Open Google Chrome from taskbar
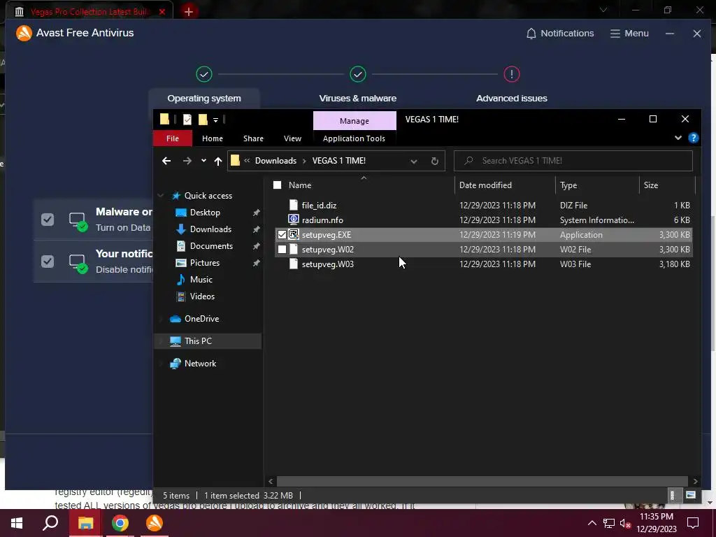Image resolution: width=716 pixels, height=537 pixels. pyautogui.click(x=120, y=523)
